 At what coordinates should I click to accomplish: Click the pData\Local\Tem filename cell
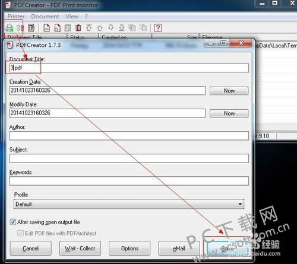(276, 46)
